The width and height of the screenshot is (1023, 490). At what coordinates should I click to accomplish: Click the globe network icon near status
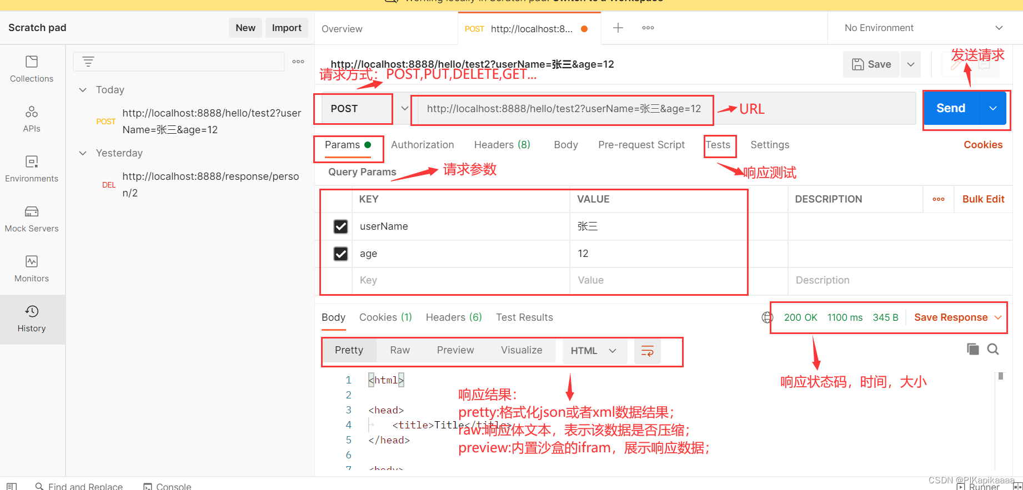pos(767,317)
